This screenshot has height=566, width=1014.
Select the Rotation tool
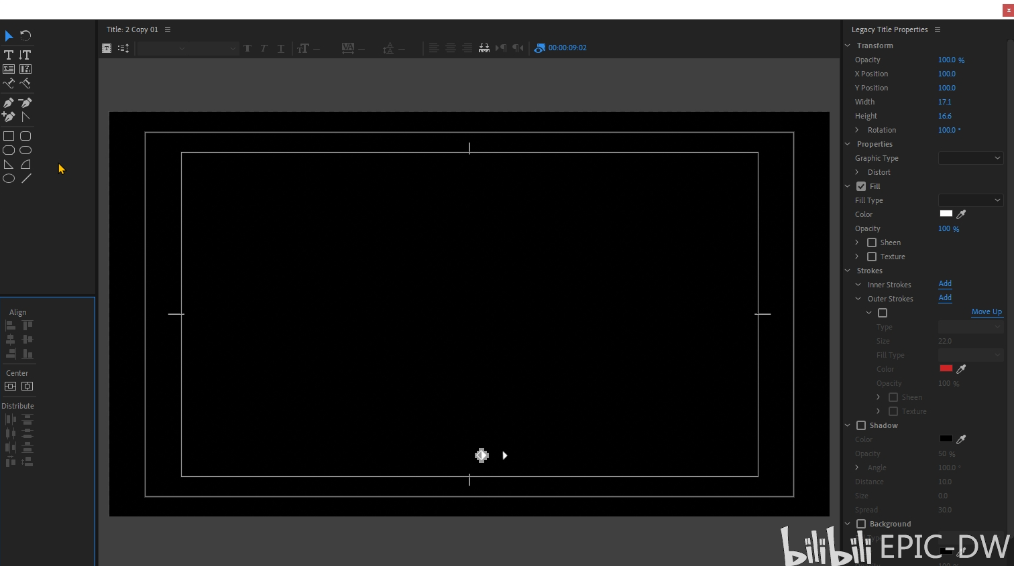(x=25, y=36)
